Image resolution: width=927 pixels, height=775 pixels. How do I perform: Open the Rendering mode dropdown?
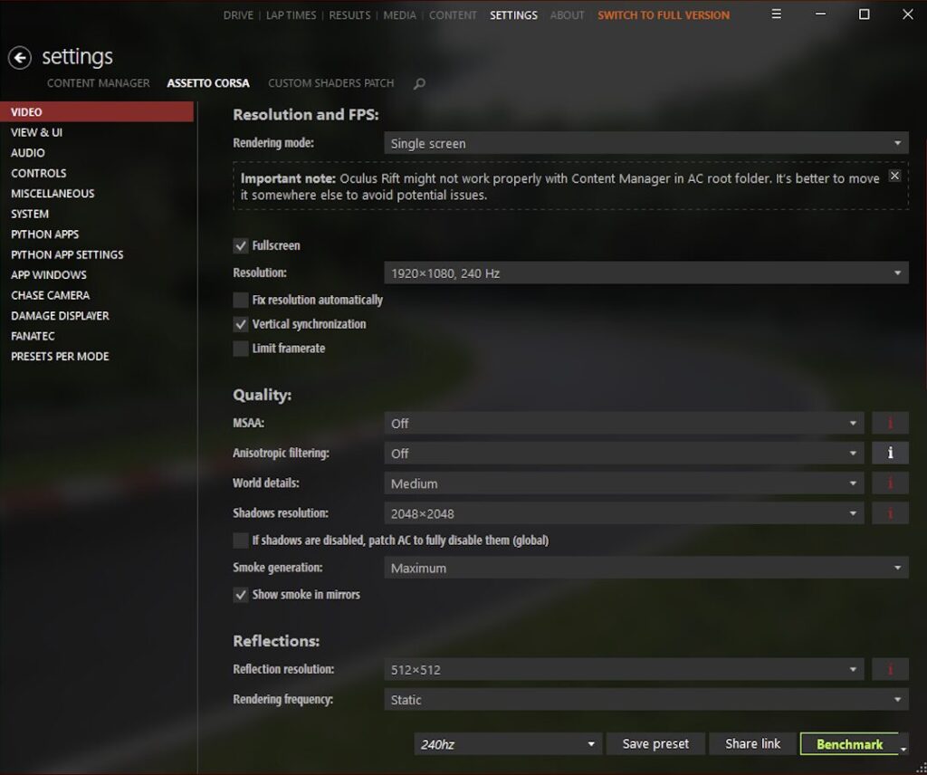646,143
